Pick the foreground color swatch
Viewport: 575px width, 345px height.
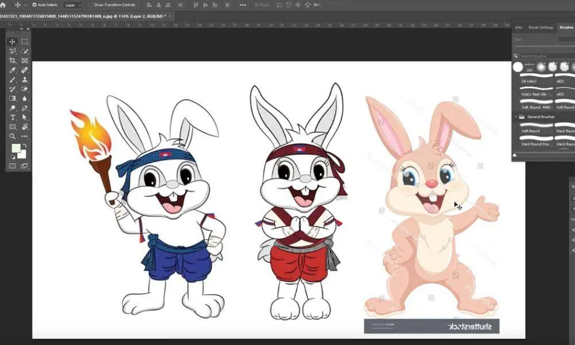point(15,148)
